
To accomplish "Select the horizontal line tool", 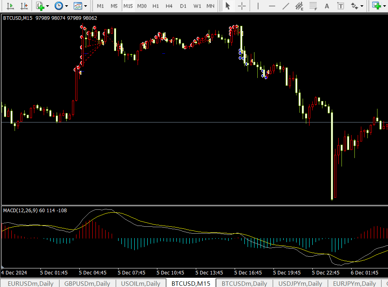I will coord(272,6).
